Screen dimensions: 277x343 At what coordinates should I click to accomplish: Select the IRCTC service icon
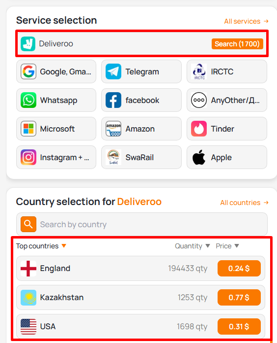click(x=199, y=71)
